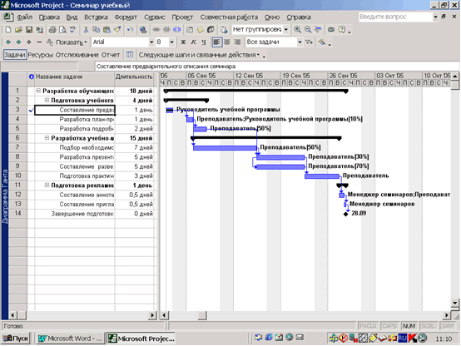This screenshot has width=461, height=346.
Task: Enable align left
Action: point(216,42)
